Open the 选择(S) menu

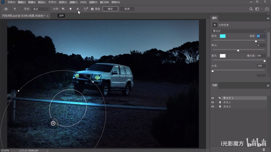pyautogui.click(x=63, y=2)
